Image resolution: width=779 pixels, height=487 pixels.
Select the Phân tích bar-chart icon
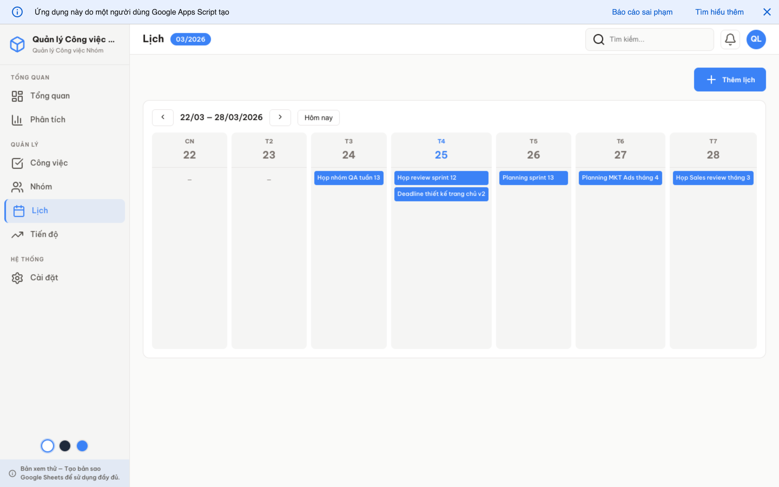(x=17, y=119)
